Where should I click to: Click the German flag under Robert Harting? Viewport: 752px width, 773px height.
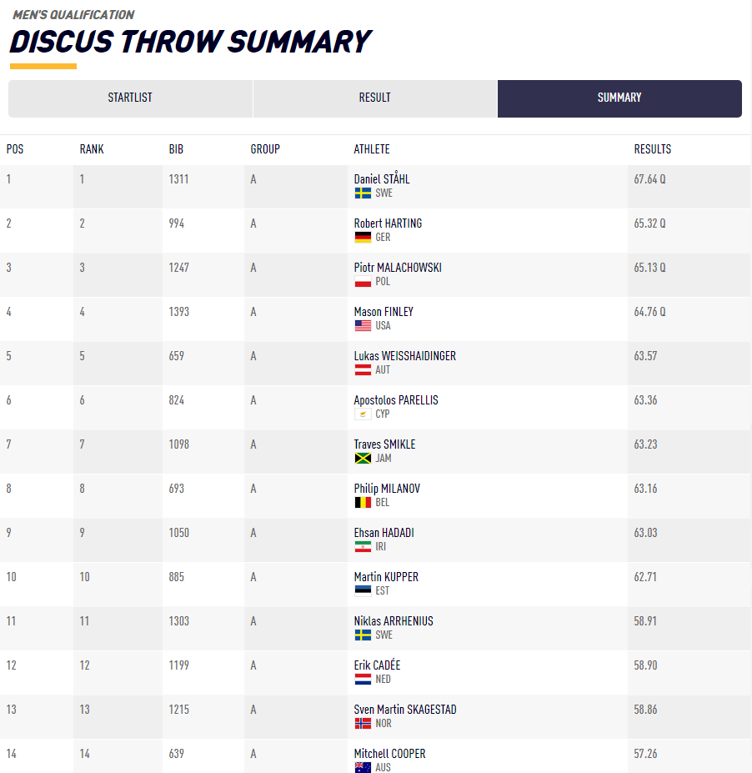pyautogui.click(x=363, y=237)
